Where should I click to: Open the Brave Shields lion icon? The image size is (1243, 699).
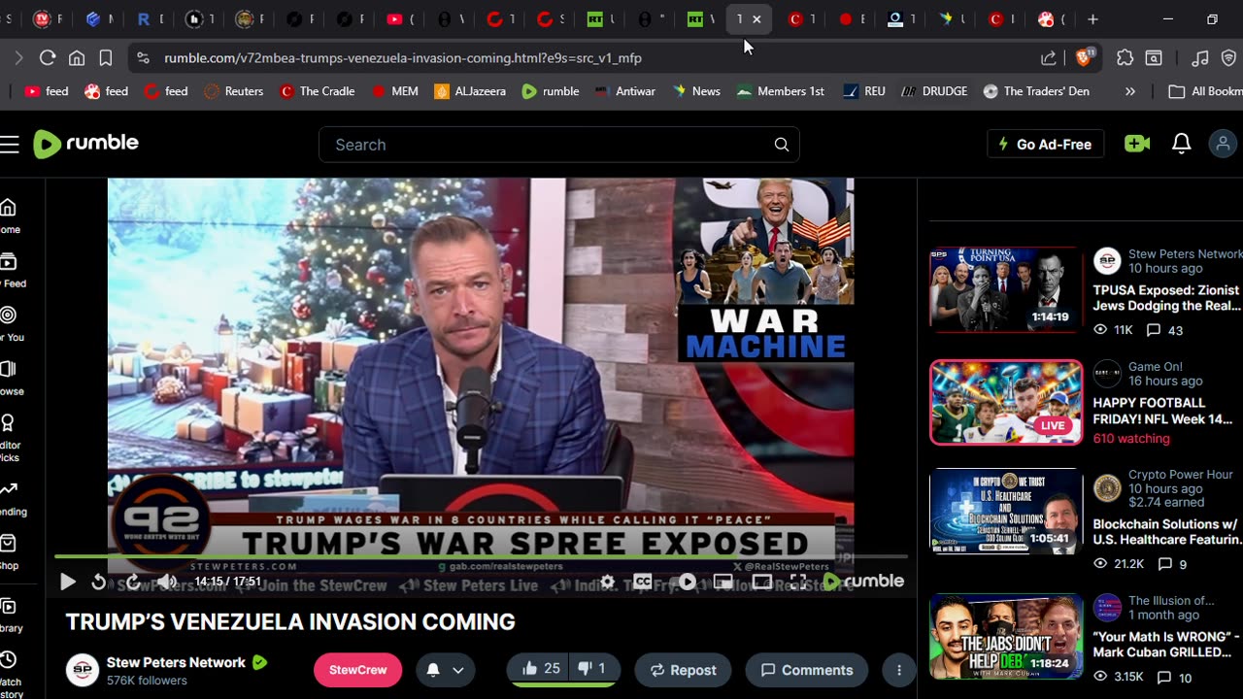click(1084, 58)
